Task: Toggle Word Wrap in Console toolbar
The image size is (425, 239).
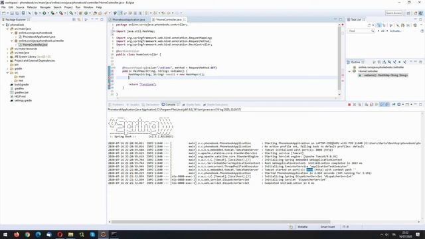Action: 377,105
